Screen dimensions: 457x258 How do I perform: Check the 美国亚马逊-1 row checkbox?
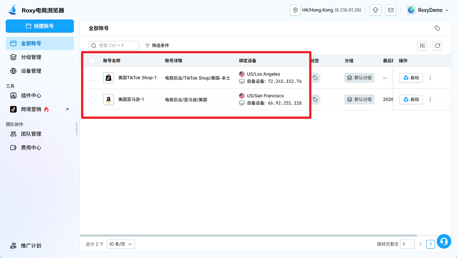coord(91,100)
